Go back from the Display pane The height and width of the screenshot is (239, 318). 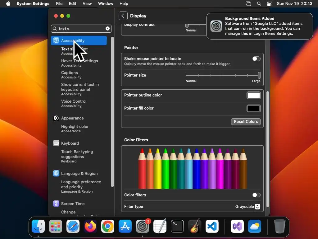(x=123, y=16)
